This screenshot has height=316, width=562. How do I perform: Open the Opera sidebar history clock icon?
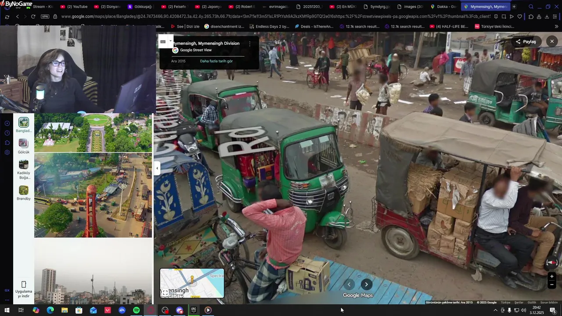[x=7, y=133]
